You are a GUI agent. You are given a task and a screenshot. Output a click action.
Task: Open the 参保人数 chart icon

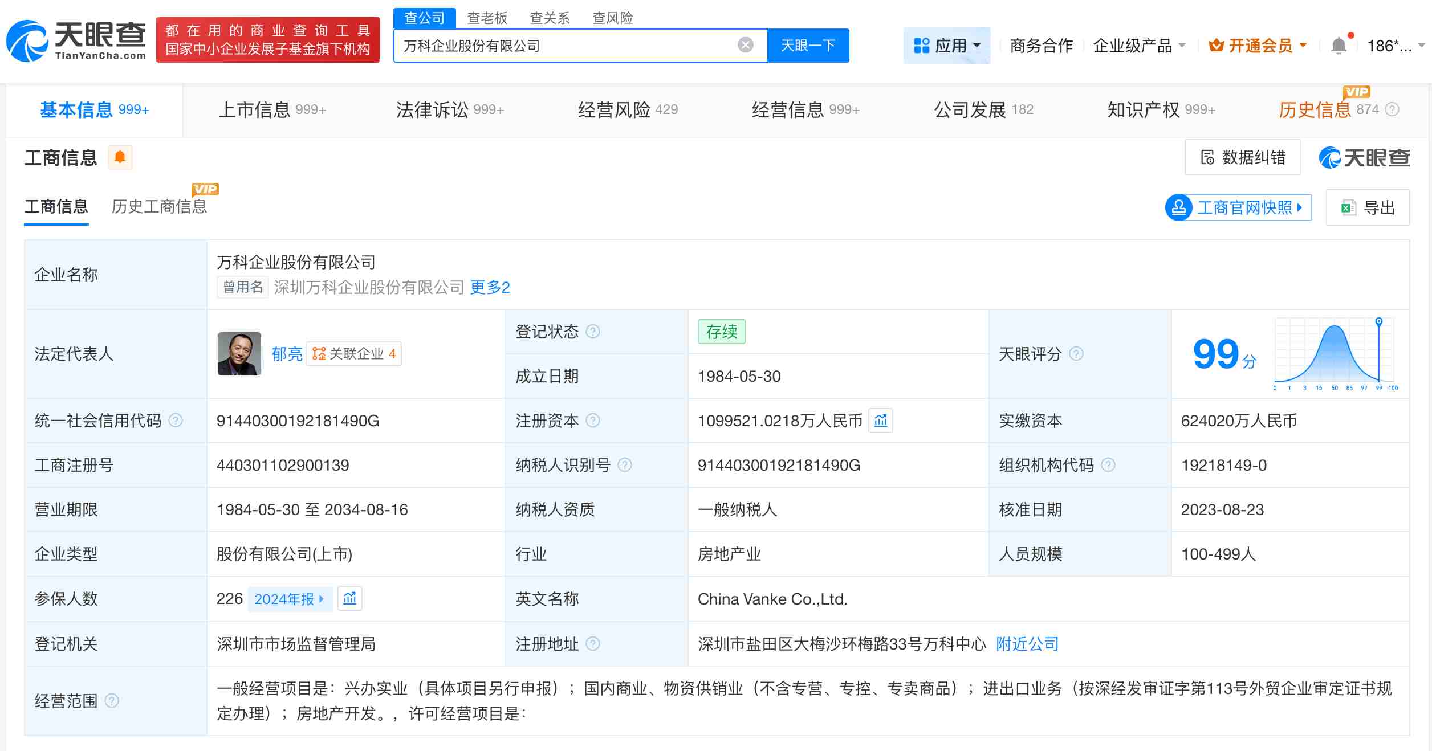pos(350,599)
